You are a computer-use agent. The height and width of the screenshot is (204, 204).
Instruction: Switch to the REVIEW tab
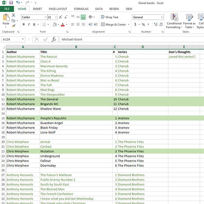pos(114,9)
